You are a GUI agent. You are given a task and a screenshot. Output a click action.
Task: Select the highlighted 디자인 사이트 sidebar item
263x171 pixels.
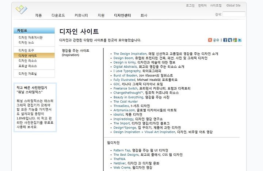pyautogui.click(x=34, y=56)
